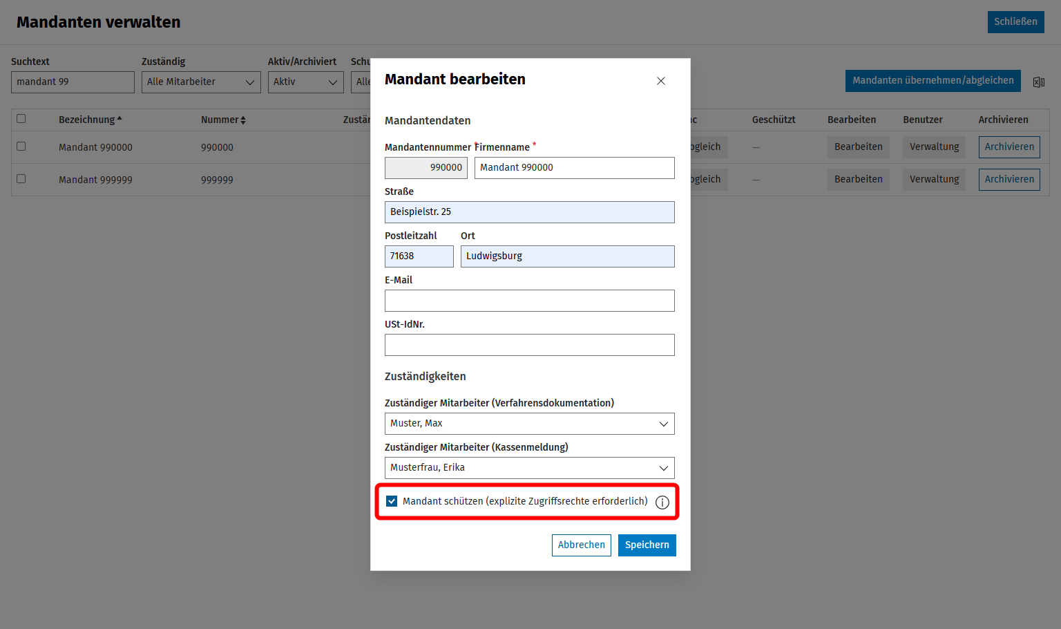Close the Mandant bearbeiten dialog with X

(x=661, y=81)
